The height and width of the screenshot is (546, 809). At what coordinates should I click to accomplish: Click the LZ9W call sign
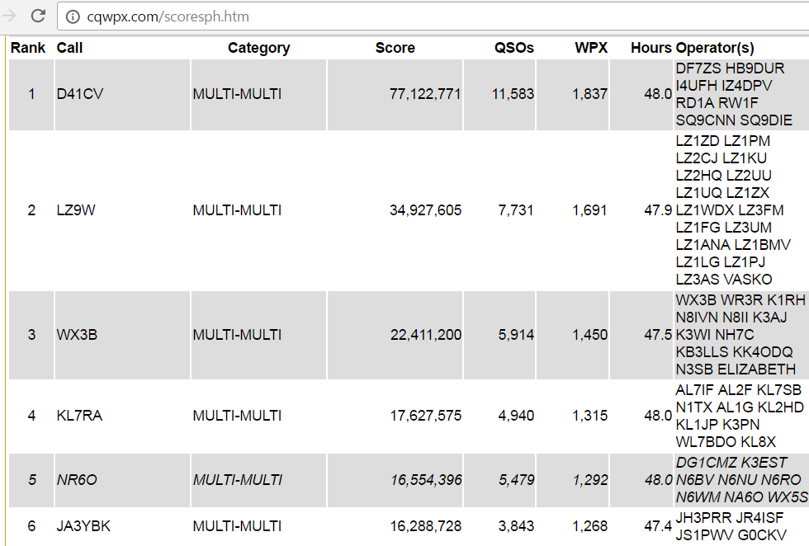(76, 210)
